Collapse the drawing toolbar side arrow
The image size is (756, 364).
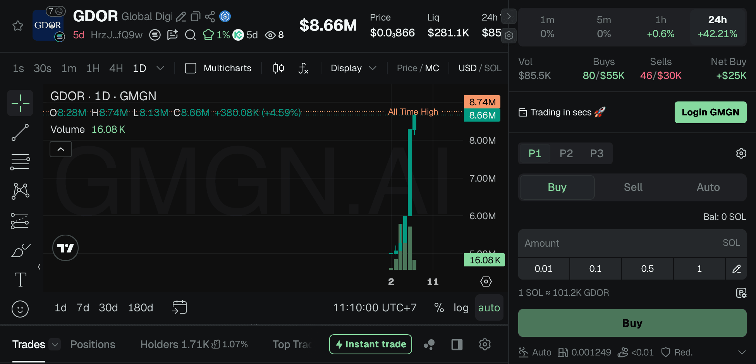(39, 267)
